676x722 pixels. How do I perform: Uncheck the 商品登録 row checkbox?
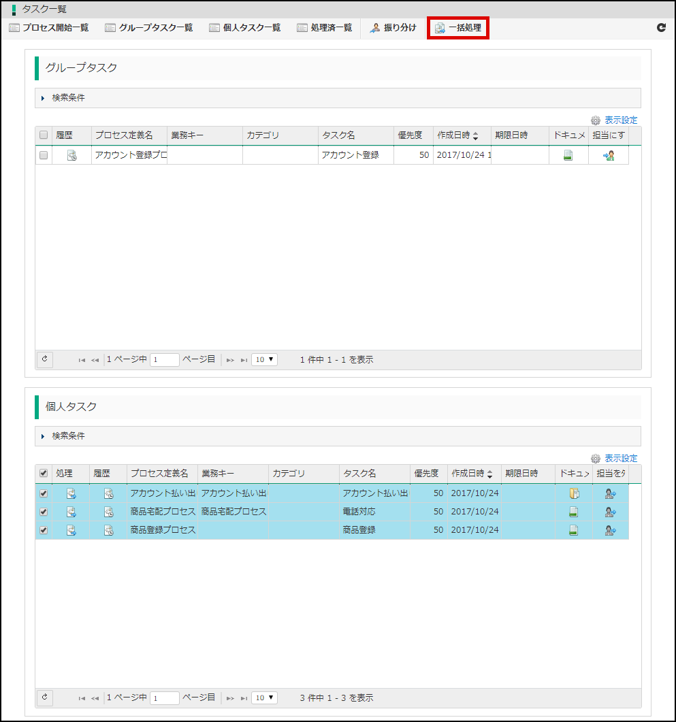pos(44,530)
